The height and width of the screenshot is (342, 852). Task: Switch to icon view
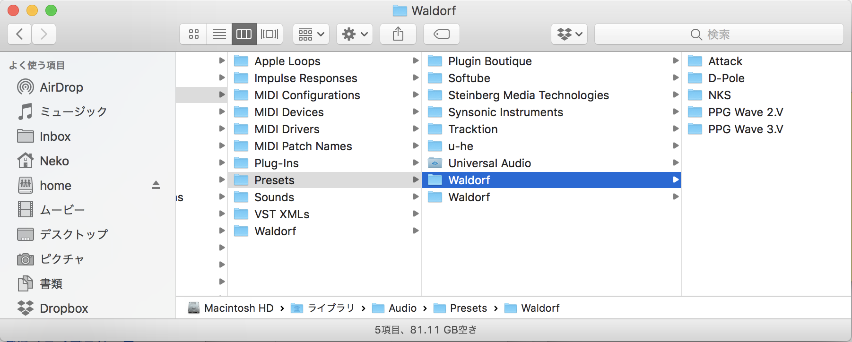194,34
